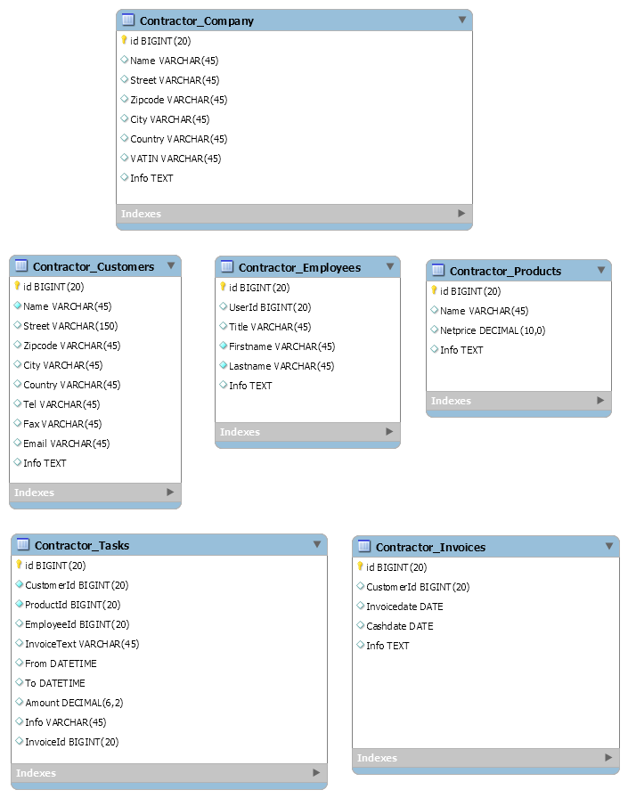Select Cashdate DATE column in Contractor_Invoices
This screenshot has height=798, width=628.
point(399,626)
